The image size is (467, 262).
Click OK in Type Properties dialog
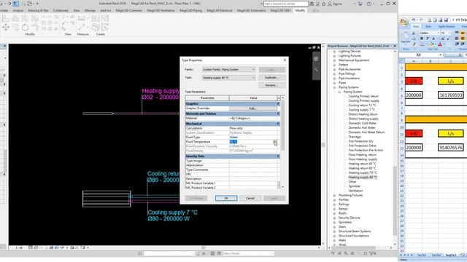[226, 198]
